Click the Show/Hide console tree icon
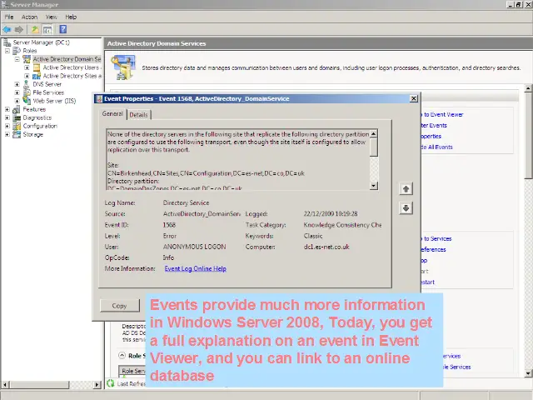The height and width of the screenshot is (400, 533). point(47,30)
